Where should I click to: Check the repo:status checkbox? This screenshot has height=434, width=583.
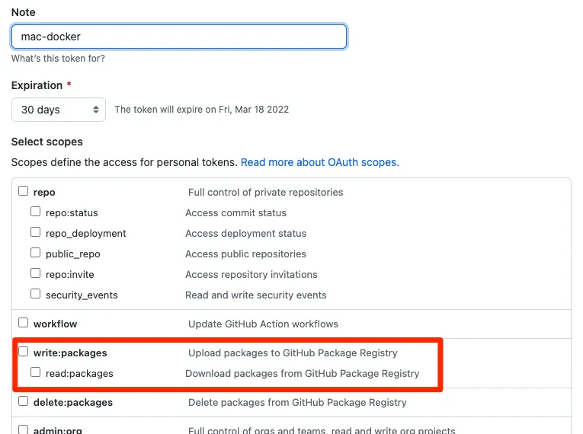[36, 212]
